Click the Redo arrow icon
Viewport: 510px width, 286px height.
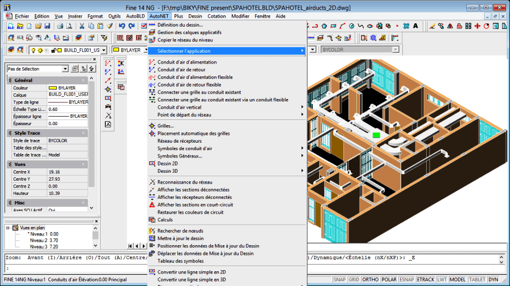(x=131, y=26)
